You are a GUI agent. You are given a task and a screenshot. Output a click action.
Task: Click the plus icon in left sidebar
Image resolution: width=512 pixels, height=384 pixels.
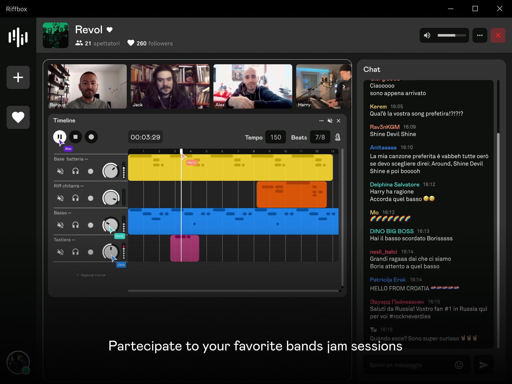[18, 77]
